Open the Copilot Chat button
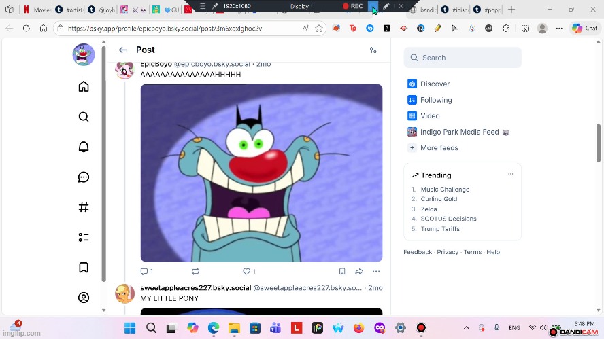Viewport: 604px width, 339px height. pyautogui.click(x=585, y=28)
